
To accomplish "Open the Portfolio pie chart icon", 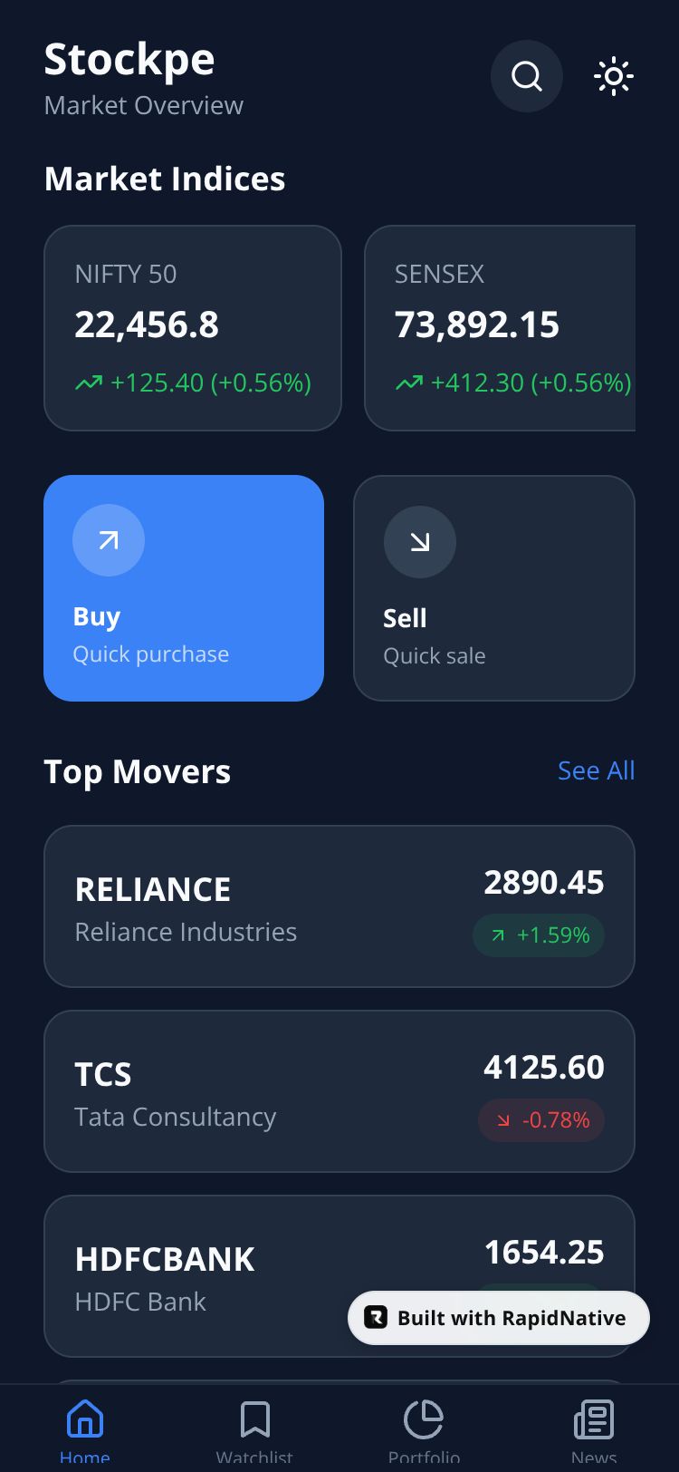I will pos(424,1419).
